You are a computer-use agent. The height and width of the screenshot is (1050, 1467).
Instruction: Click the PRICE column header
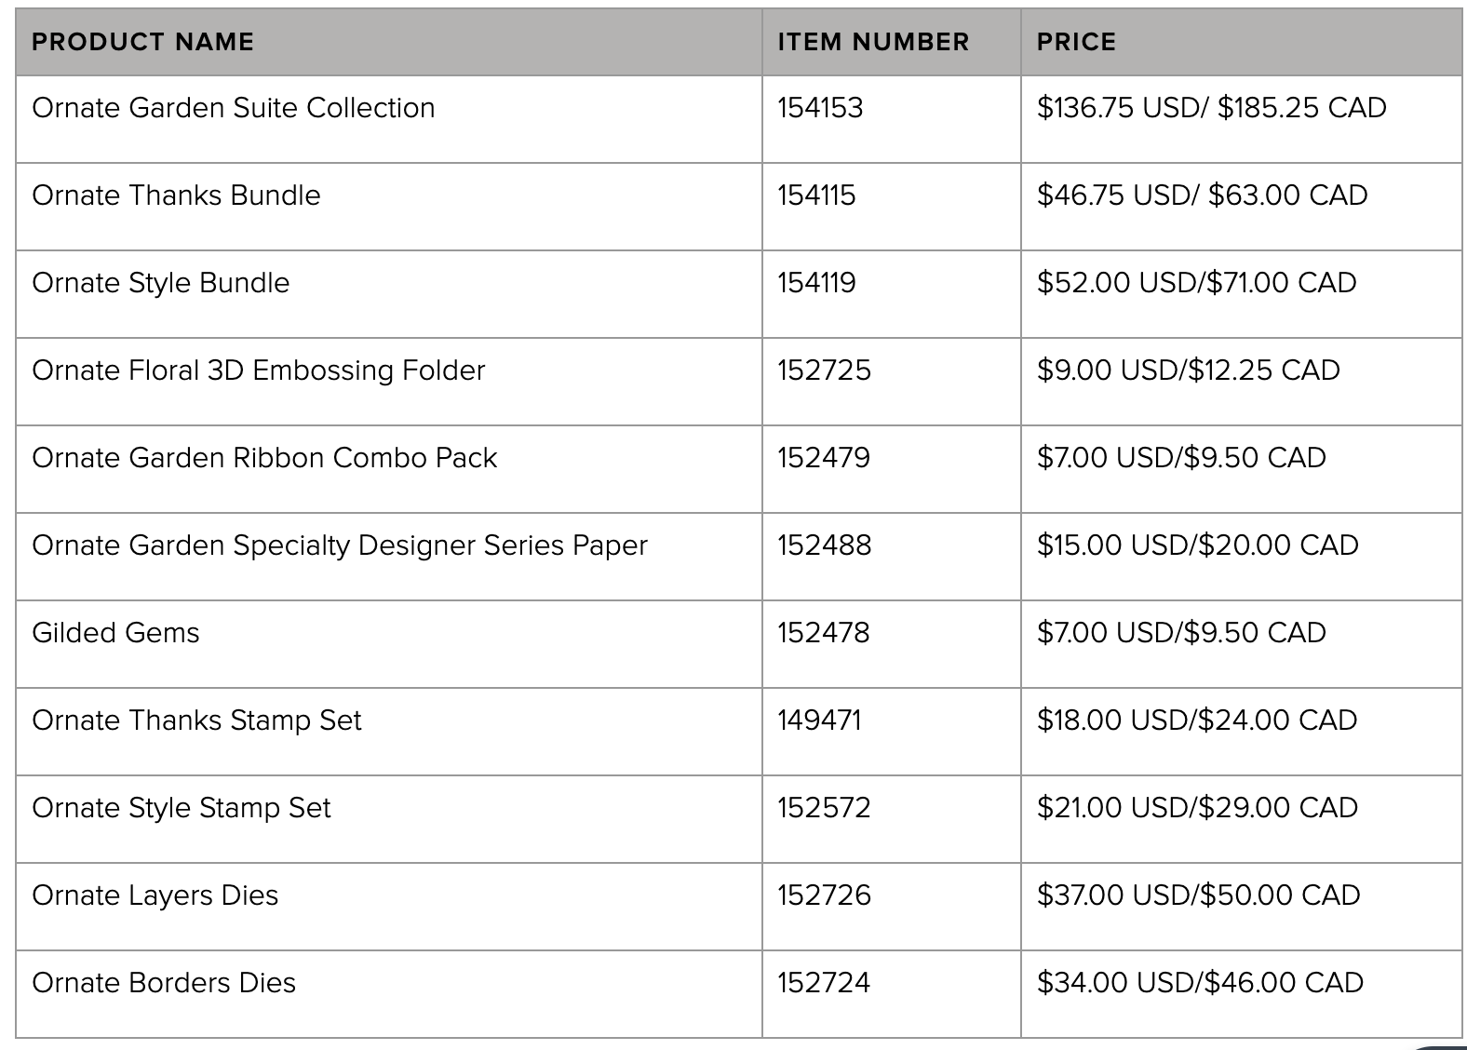point(1076,42)
